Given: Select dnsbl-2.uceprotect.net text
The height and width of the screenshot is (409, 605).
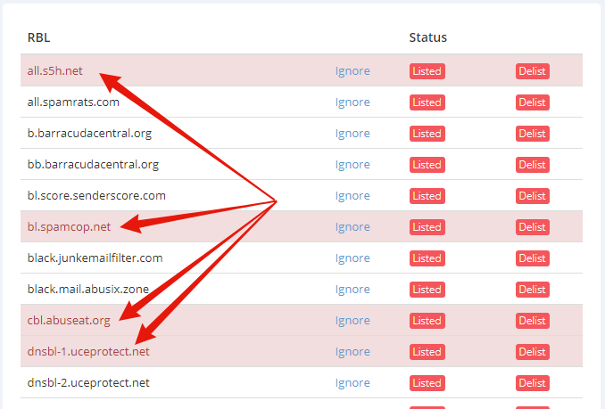Looking at the screenshot, I should [88, 383].
